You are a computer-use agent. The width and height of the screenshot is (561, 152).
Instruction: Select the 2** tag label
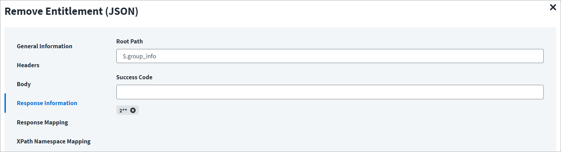click(123, 110)
